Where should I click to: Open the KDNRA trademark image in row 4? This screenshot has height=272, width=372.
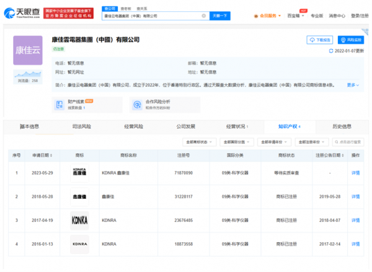tap(79, 244)
